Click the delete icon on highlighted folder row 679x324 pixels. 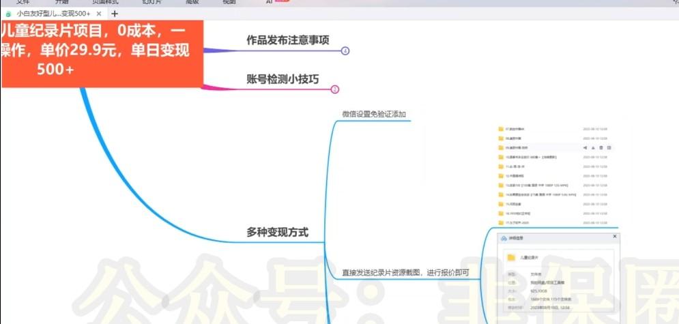pos(601,147)
